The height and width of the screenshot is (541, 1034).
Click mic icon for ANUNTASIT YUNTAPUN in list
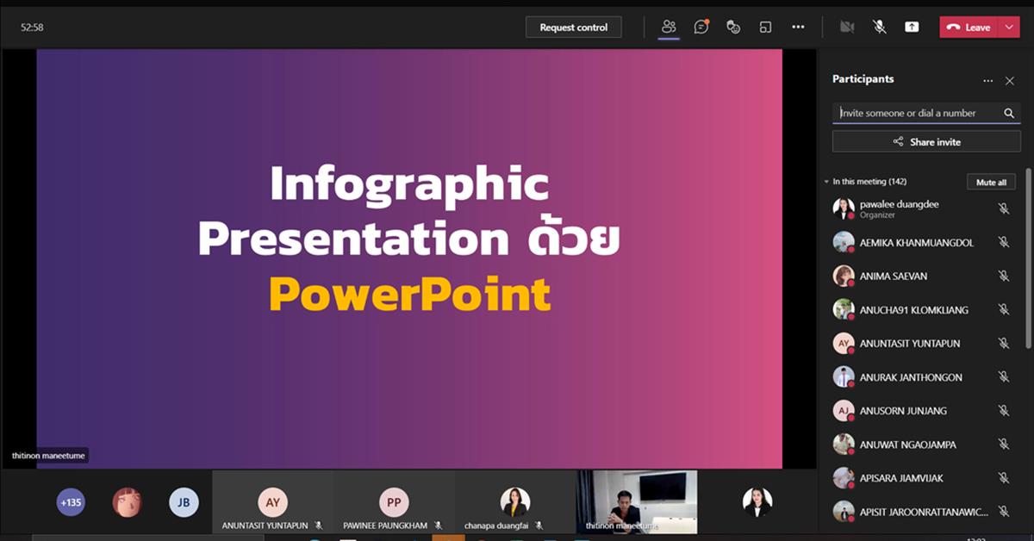tap(1003, 343)
